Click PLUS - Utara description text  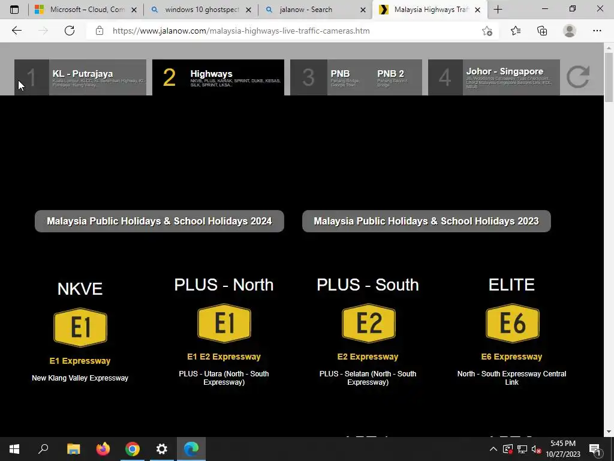coord(224,378)
